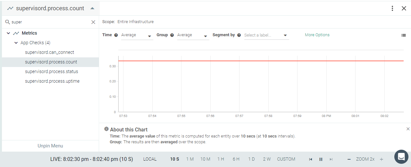Screen dimensions: 411x167
Task: Open the three-dot options menu
Action: [x=392, y=8]
